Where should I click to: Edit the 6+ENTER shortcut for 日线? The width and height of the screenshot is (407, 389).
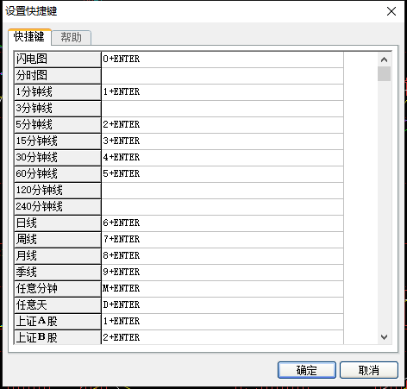pyautogui.click(x=222, y=223)
